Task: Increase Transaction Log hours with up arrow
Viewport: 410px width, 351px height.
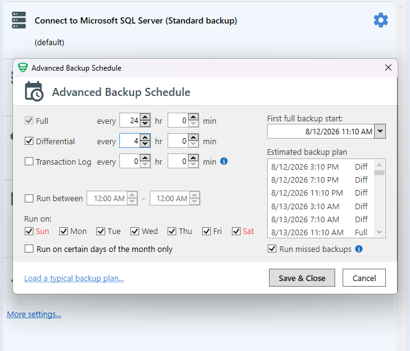Action: [x=145, y=158]
